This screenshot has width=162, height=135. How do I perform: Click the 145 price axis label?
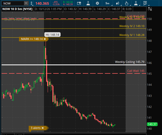click(x=149, y=74)
